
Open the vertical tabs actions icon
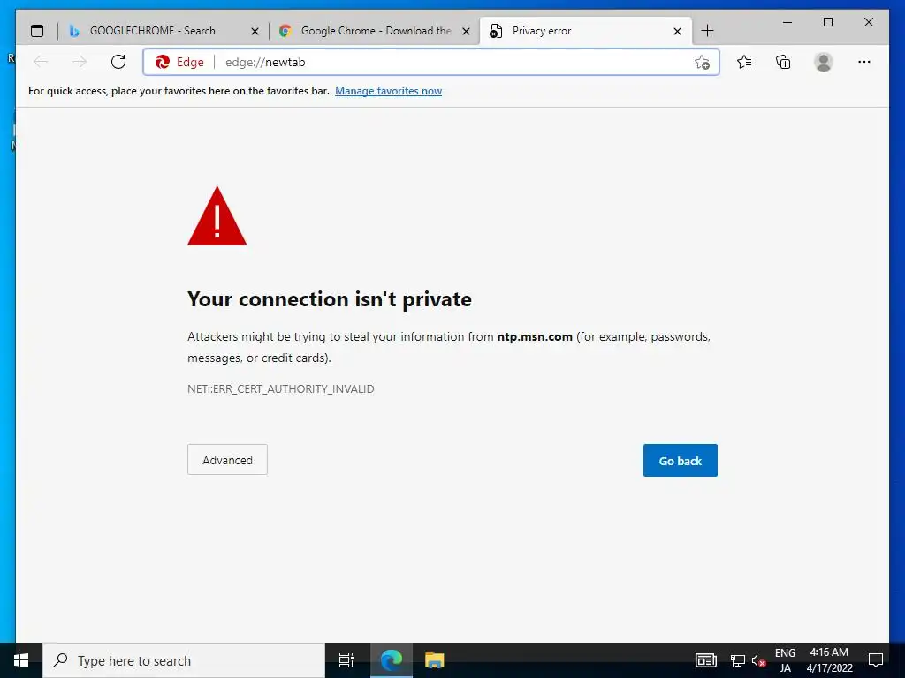pyautogui.click(x=37, y=31)
